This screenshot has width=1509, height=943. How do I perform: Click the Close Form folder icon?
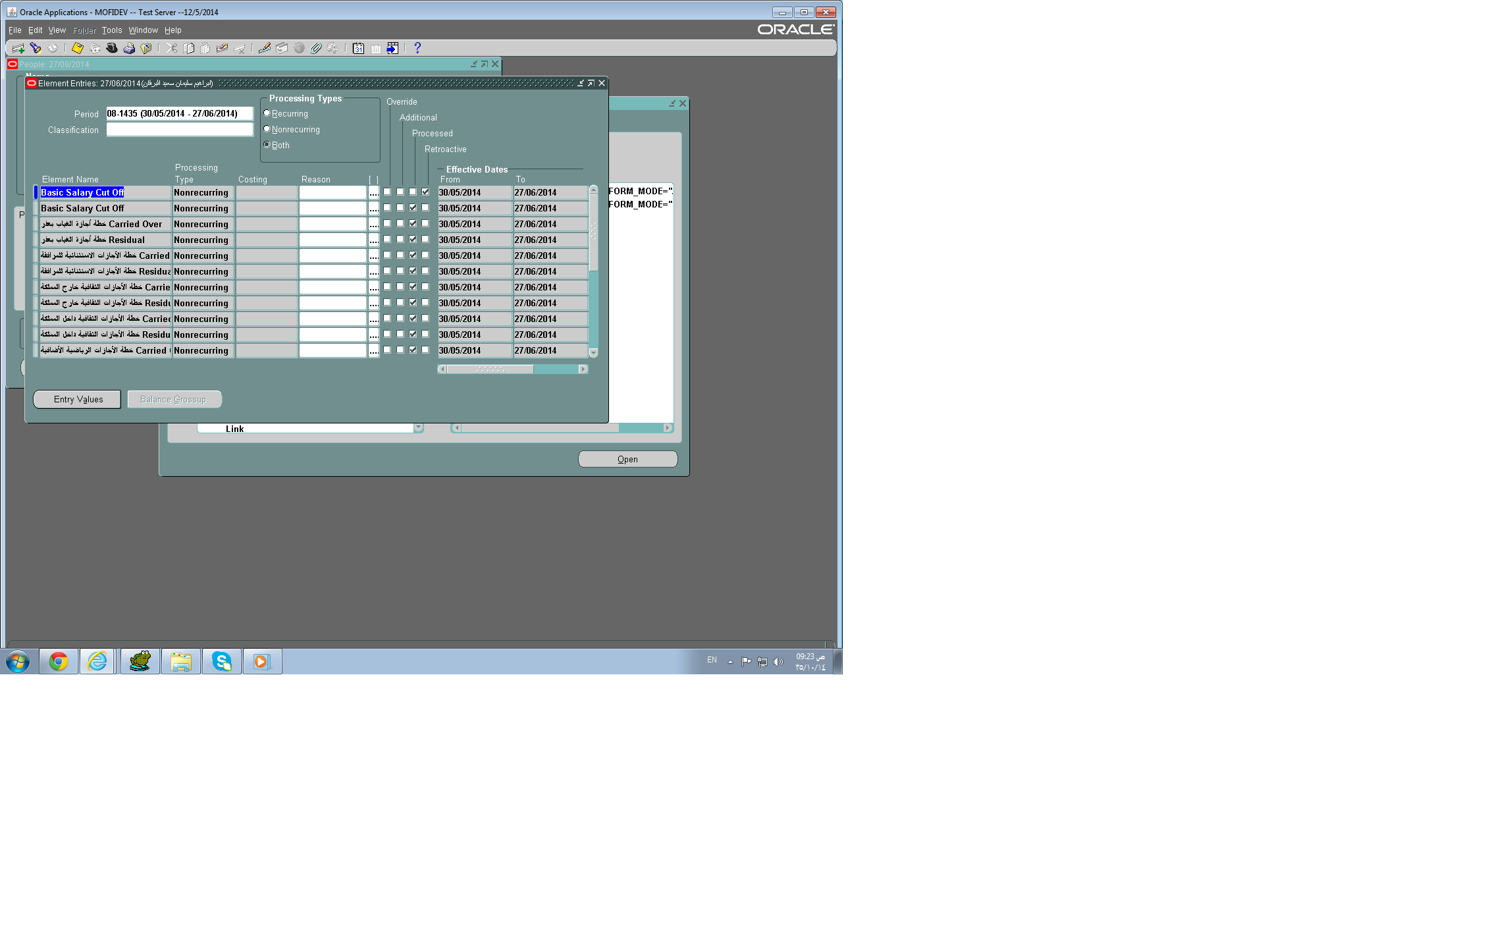(x=146, y=48)
